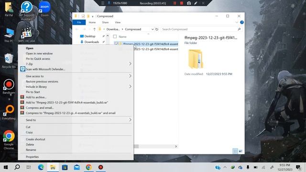Open Bandicam from the taskbar
This screenshot has height=172, width=306.
coord(100,167)
